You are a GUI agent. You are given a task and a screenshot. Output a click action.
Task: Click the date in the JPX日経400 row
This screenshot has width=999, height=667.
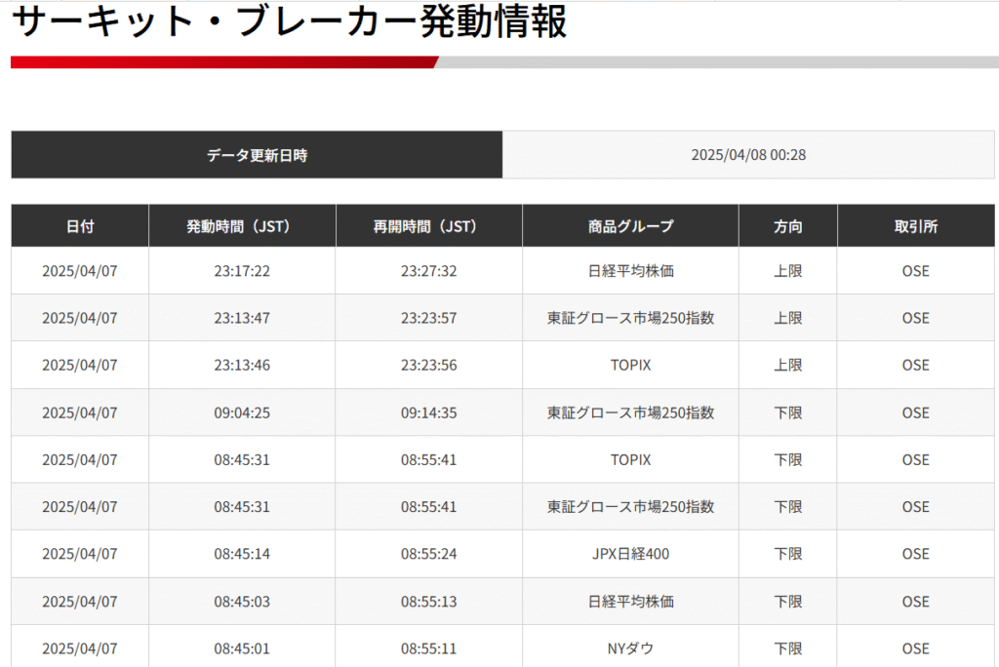pos(80,554)
